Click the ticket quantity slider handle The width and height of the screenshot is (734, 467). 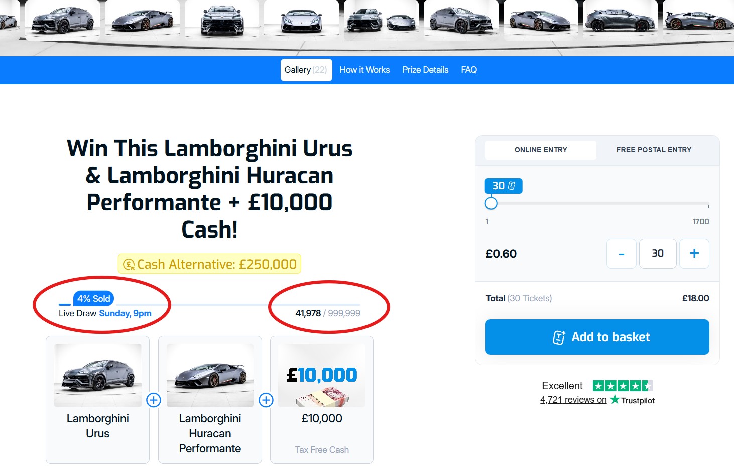[491, 203]
